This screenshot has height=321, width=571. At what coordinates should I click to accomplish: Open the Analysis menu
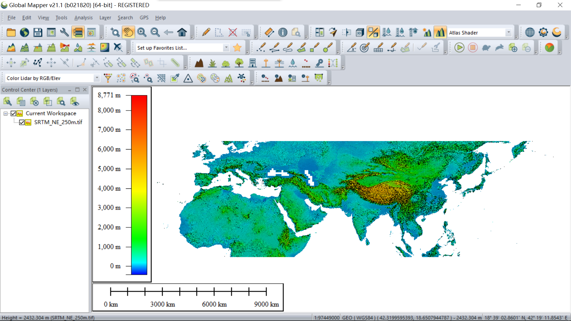coord(83,18)
